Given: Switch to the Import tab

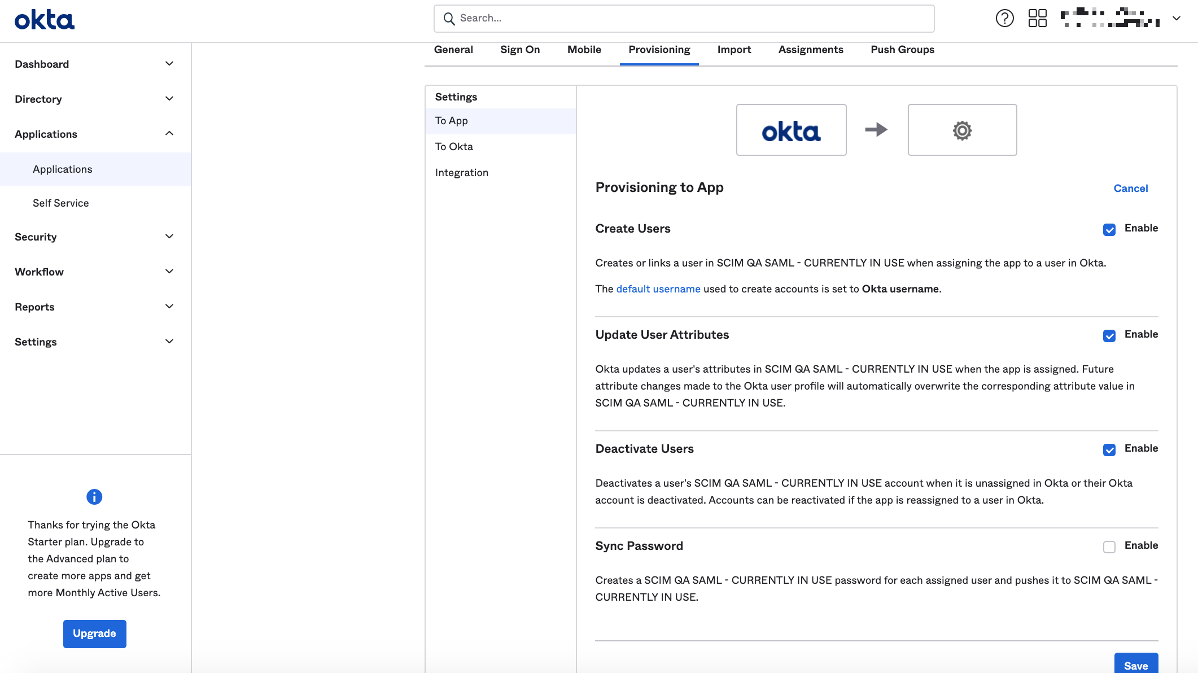Looking at the screenshot, I should click(734, 50).
